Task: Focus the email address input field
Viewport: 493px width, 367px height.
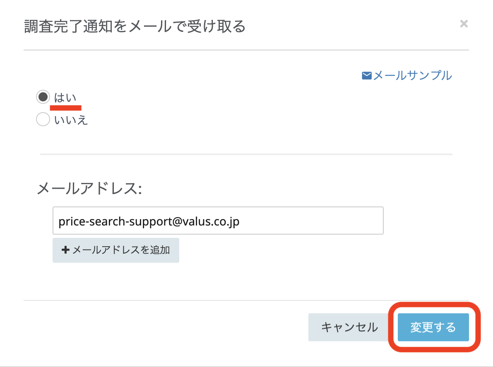Action: (218, 221)
